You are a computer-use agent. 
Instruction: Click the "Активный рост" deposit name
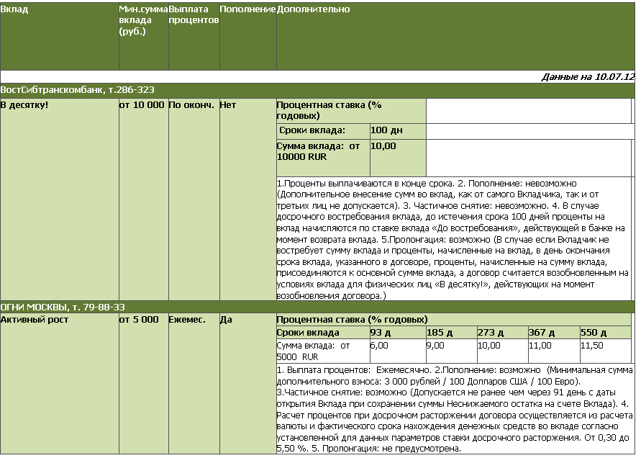click(34, 320)
